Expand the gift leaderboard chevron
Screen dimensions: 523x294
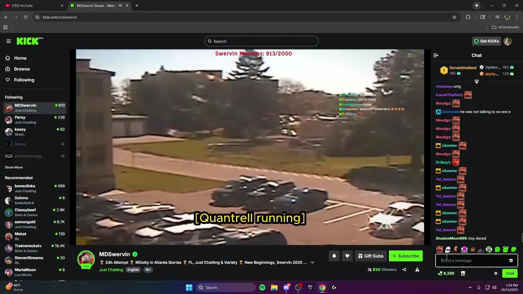(476, 82)
